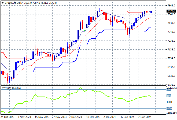177x120 pixels.
Task: Click the 24 Oct 2023 date label
Action: [7, 117]
